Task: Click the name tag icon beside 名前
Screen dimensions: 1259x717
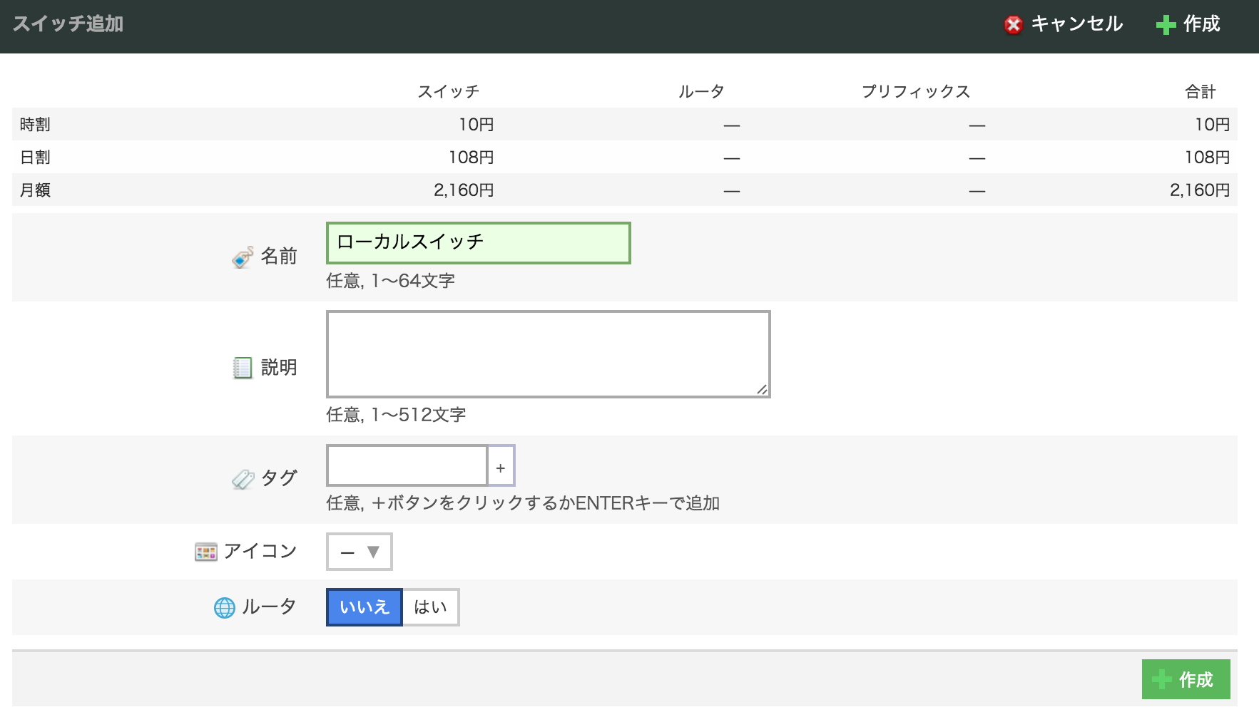Action: pyautogui.click(x=243, y=257)
